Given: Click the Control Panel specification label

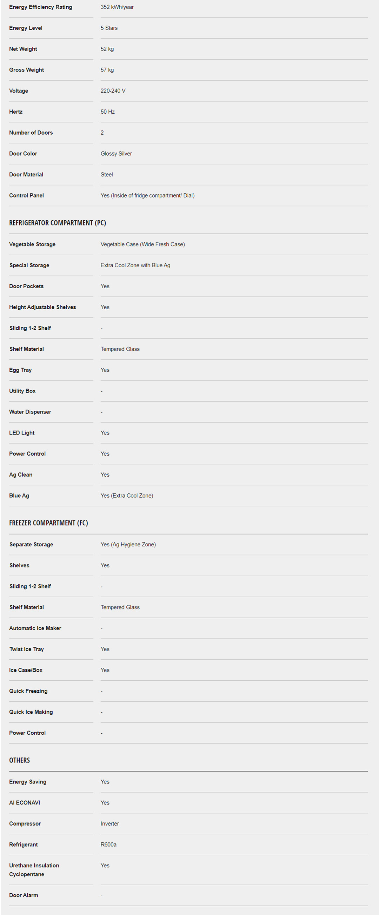Looking at the screenshot, I should click(x=27, y=196).
